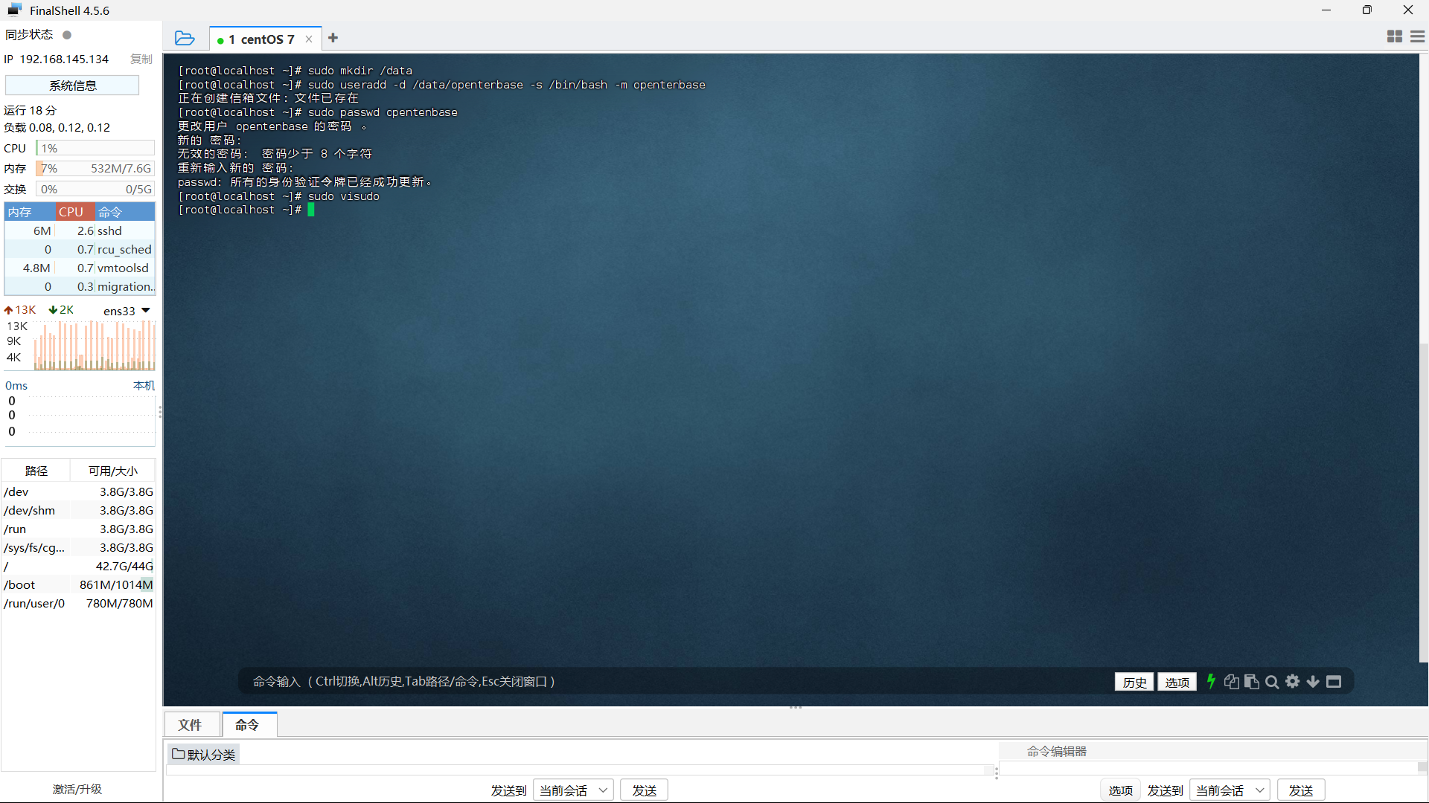Open terminal search with magnifier icon
The width and height of the screenshot is (1429, 803).
point(1272,682)
